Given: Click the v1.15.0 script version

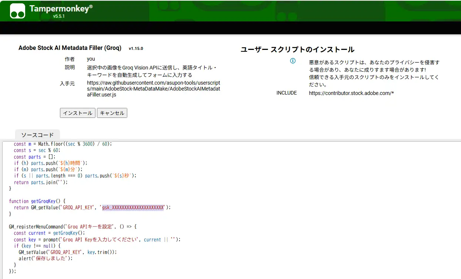Looking at the screenshot, I should tap(136, 48).
